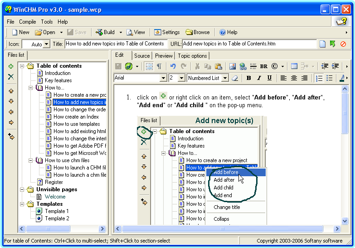
Task: Click the Copy icon in editor toolbar
Action: tap(208, 66)
